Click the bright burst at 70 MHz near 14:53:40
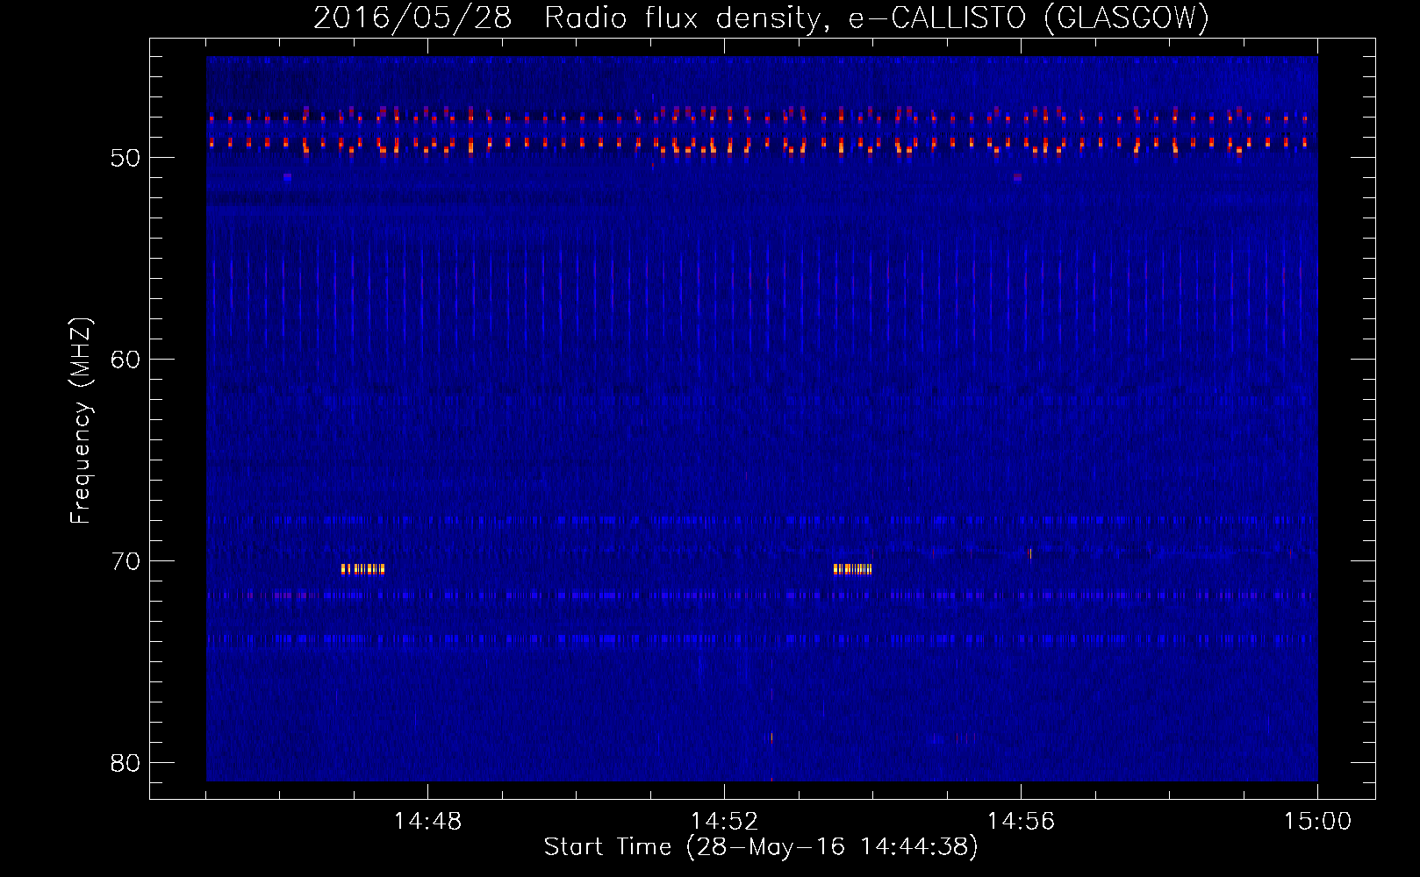The height and width of the screenshot is (877, 1420). 852,569
